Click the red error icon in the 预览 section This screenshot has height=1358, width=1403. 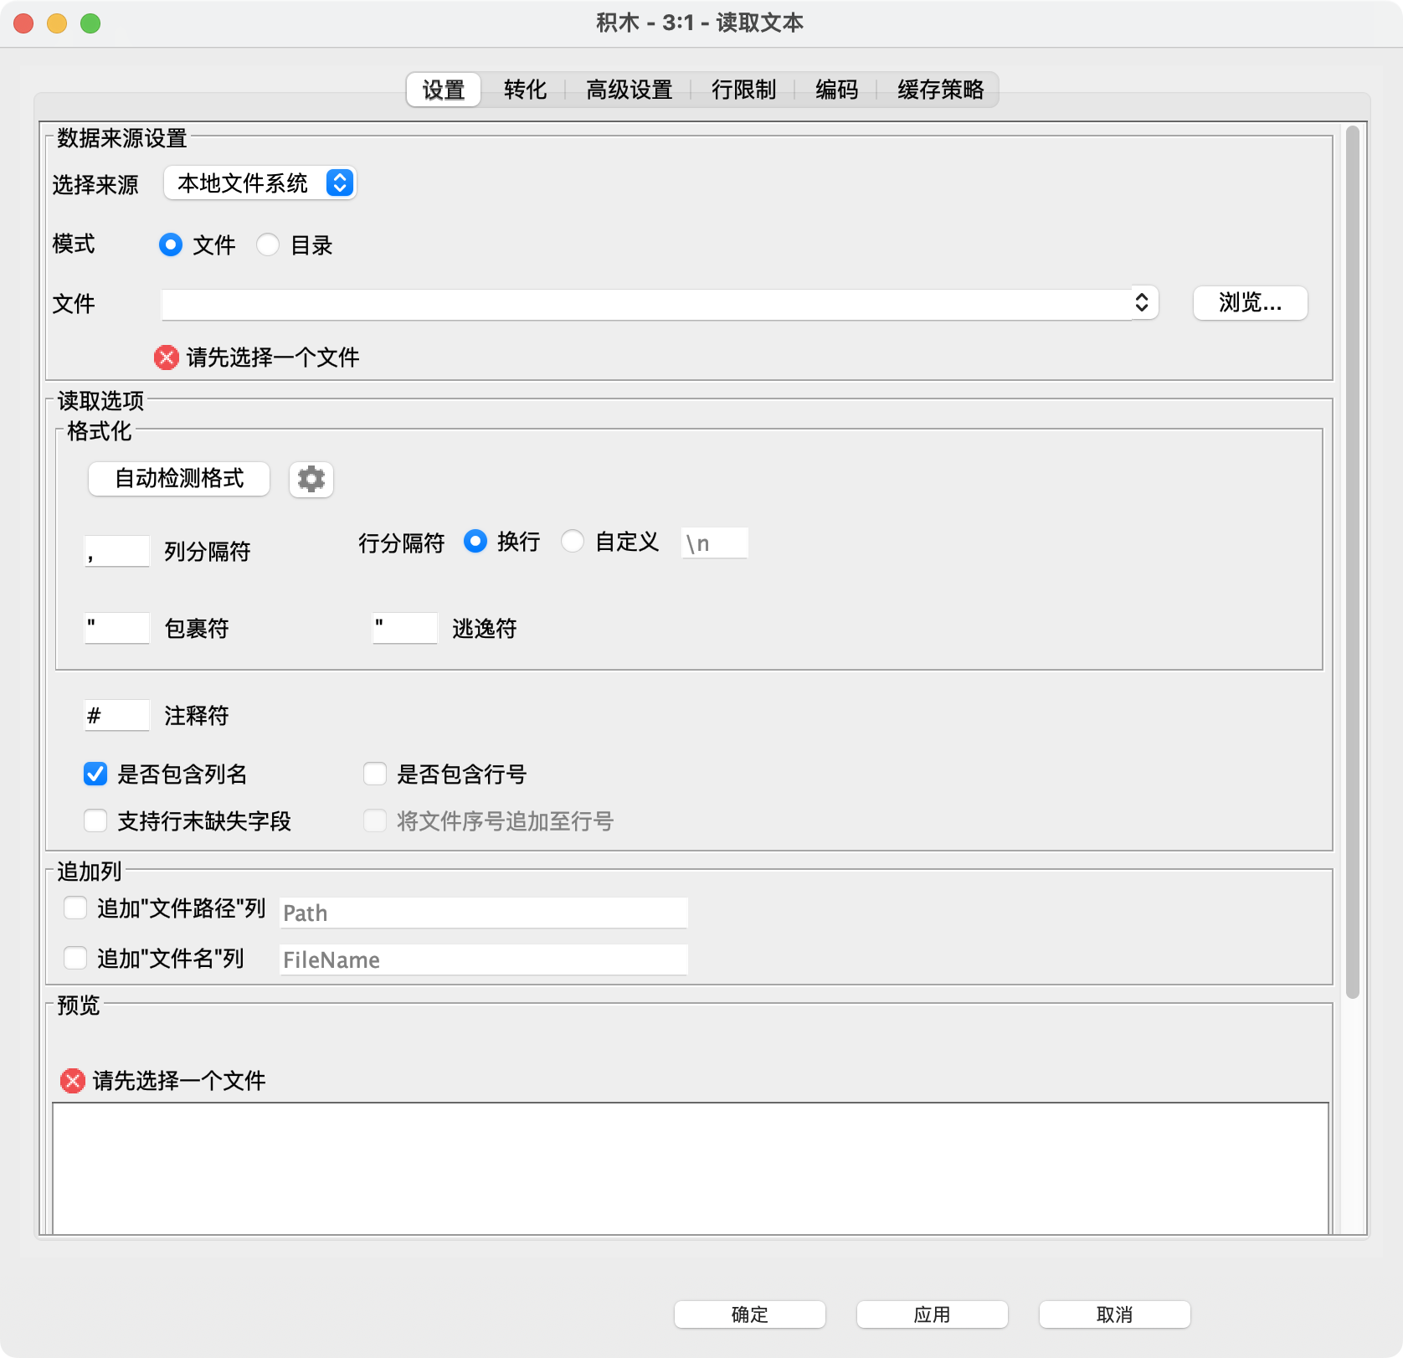tap(72, 1081)
